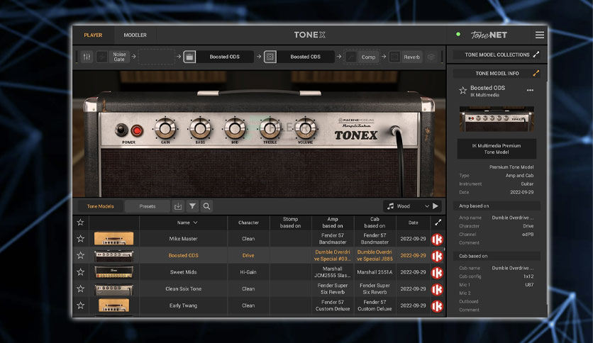Open the filter funnel icon
Viewport: 593px width, 343px height.
(x=192, y=206)
